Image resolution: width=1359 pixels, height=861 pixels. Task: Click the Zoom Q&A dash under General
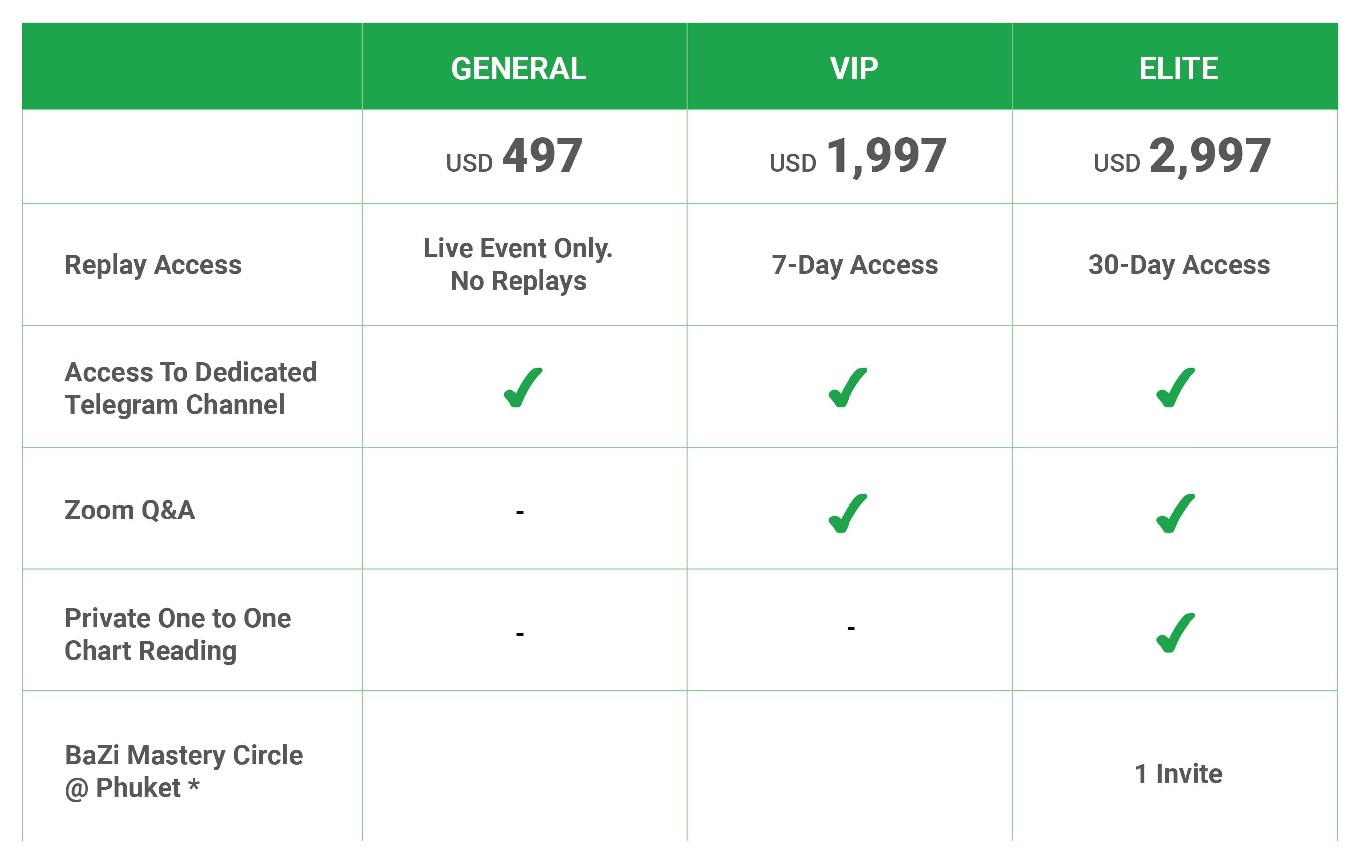[x=520, y=512]
